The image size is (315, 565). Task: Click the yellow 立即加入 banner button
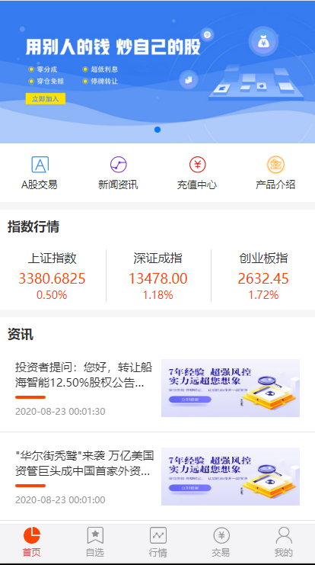[x=46, y=98]
